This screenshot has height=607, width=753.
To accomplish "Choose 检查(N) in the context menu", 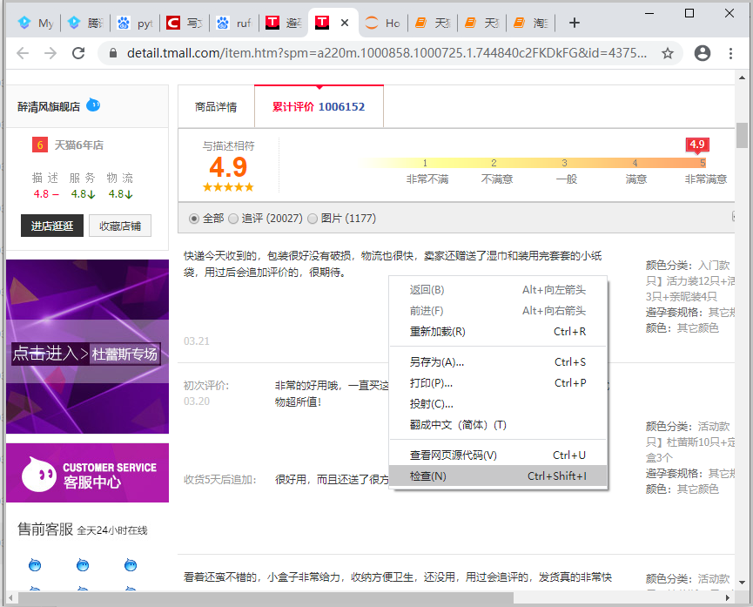I will 498,476.
